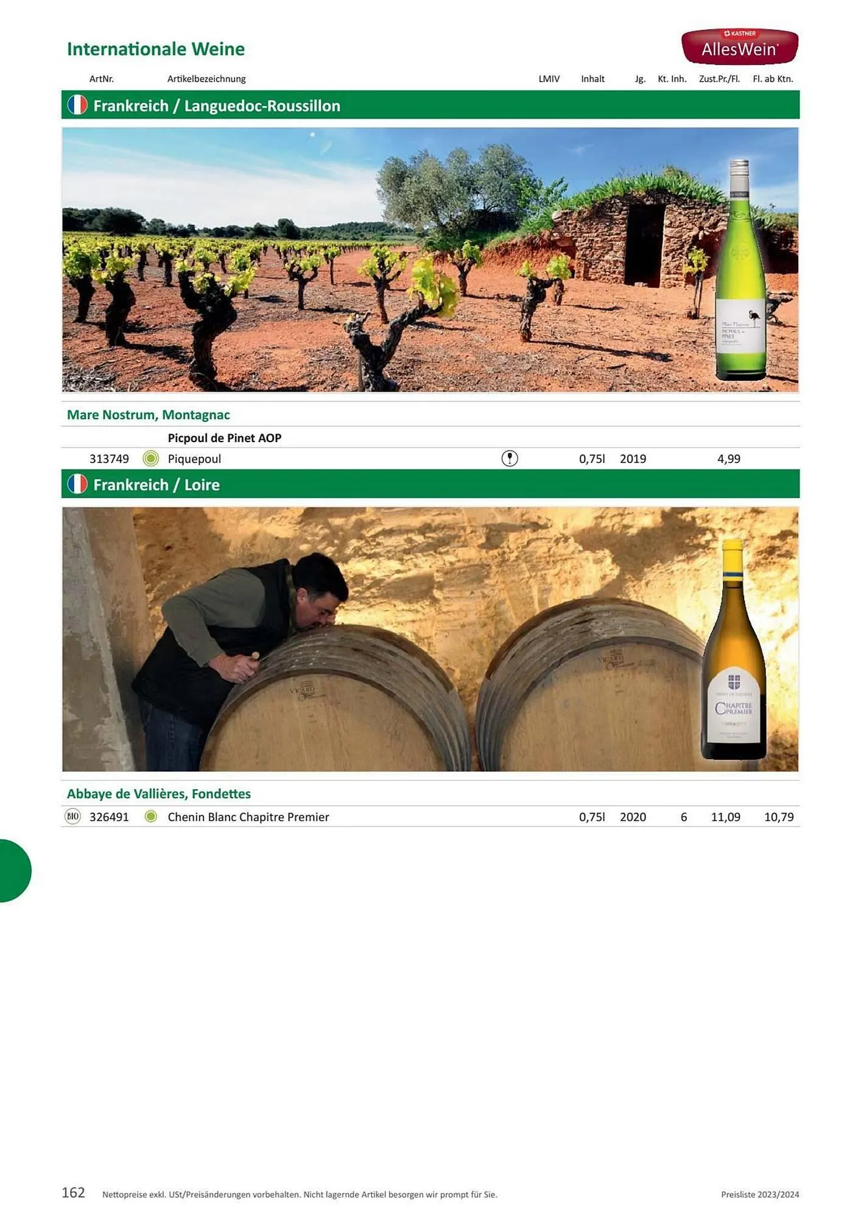
Task: Click the green circle beside Piquepoul
Action: click(x=150, y=459)
